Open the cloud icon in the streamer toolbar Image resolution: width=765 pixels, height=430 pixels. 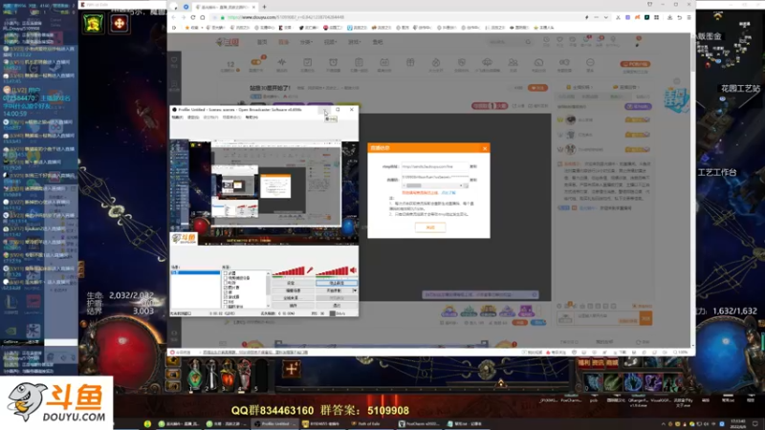487,62
